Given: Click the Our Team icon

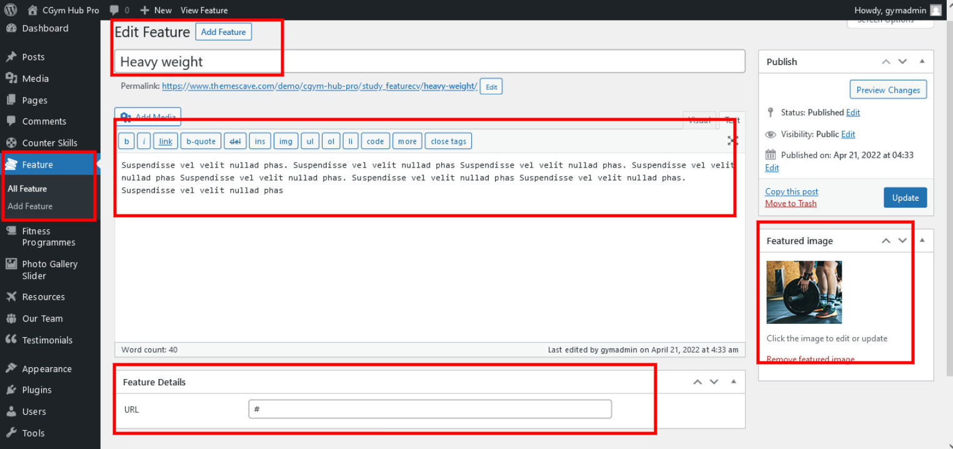Looking at the screenshot, I should click(x=11, y=318).
